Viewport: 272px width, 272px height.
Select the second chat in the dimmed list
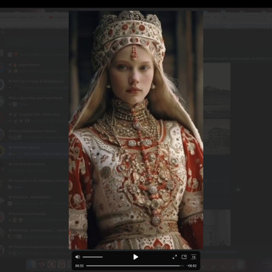click(x=34, y=67)
